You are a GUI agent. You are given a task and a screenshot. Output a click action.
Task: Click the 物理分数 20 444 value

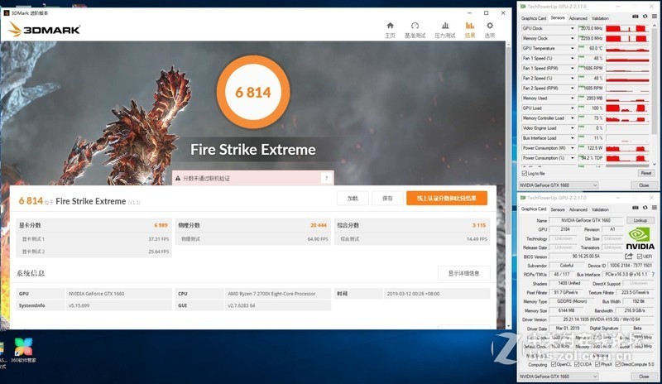319,225
